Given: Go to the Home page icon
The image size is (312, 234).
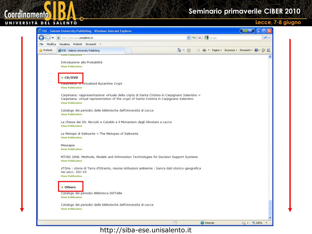Looking at the screenshot, I should (x=179, y=50).
